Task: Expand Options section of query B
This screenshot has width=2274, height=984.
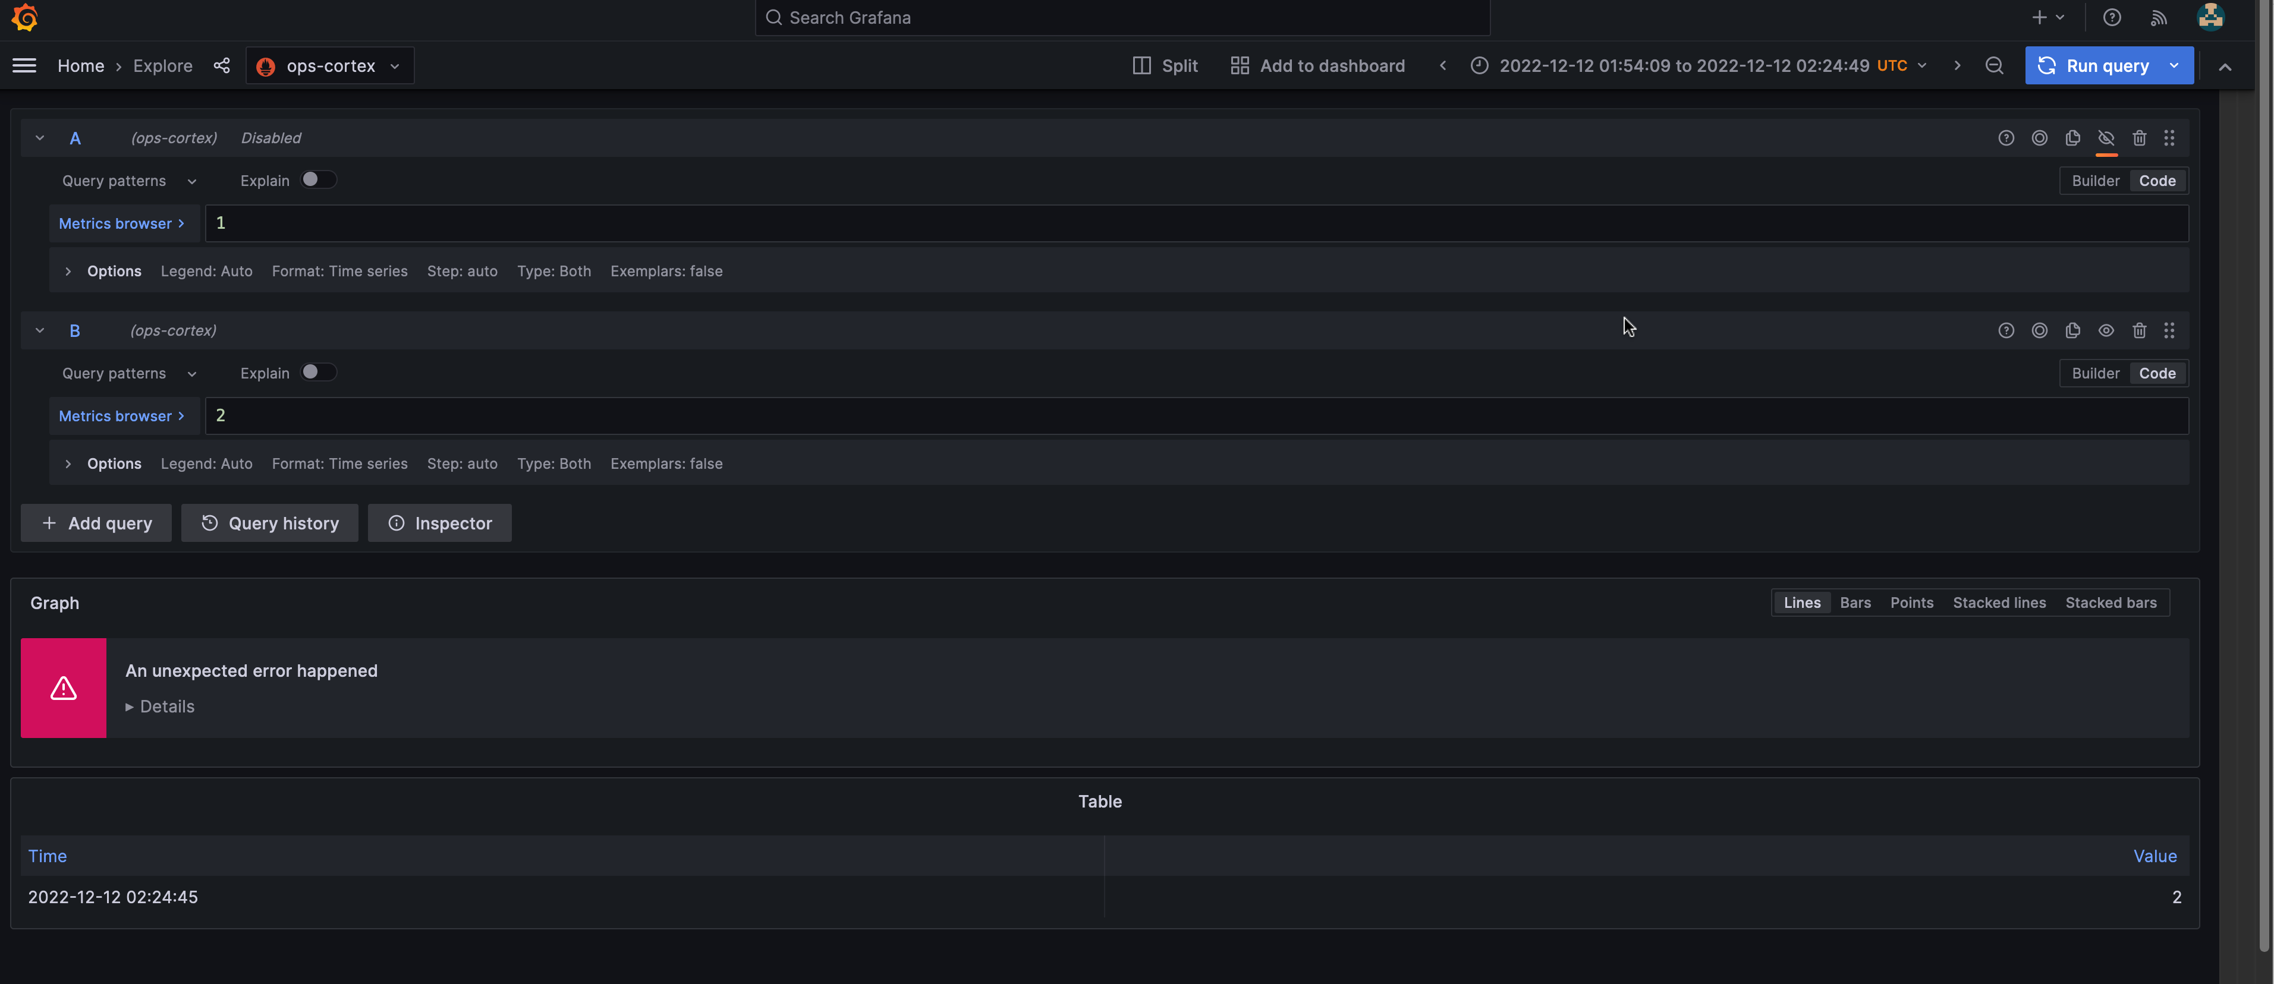Action: 68,463
